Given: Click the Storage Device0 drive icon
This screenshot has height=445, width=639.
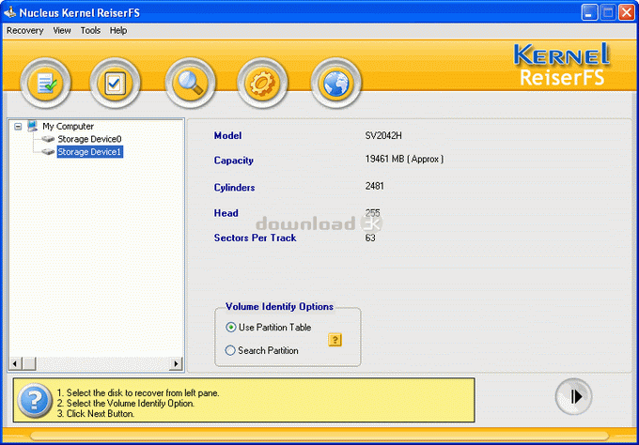Looking at the screenshot, I should pyautogui.click(x=48, y=139).
